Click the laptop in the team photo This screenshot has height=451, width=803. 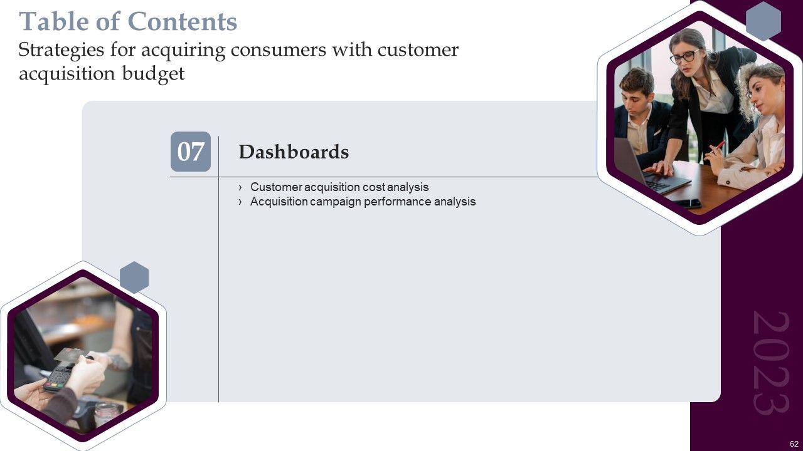click(x=649, y=169)
